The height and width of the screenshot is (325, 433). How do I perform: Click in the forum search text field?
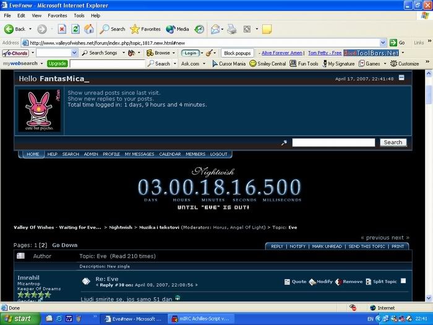[333, 142]
